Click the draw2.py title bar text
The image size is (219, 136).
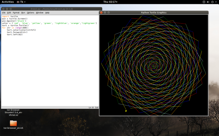point(51,9)
